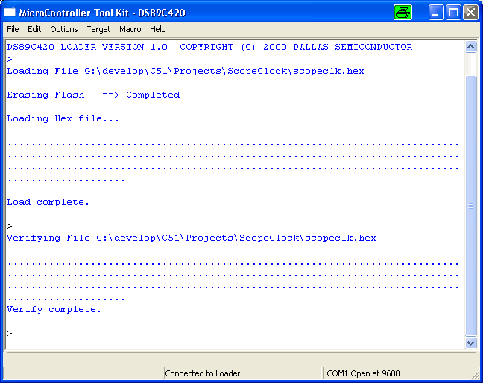Image resolution: width=483 pixels, height=383 pixels.
Task: Open the Macro menu
Action: 130,29
